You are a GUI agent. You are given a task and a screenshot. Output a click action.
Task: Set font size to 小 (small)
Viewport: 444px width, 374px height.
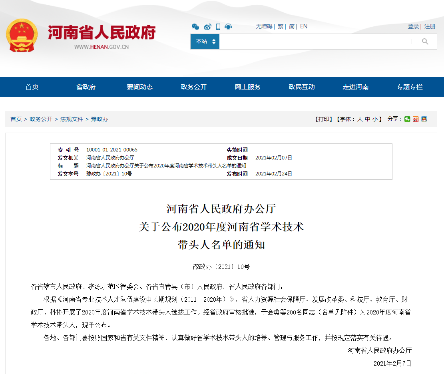(375, 119)
